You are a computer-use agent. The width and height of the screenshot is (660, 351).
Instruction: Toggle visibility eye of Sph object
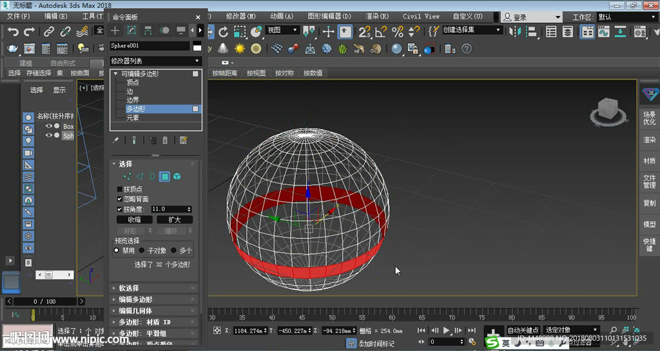pos(49,135)
